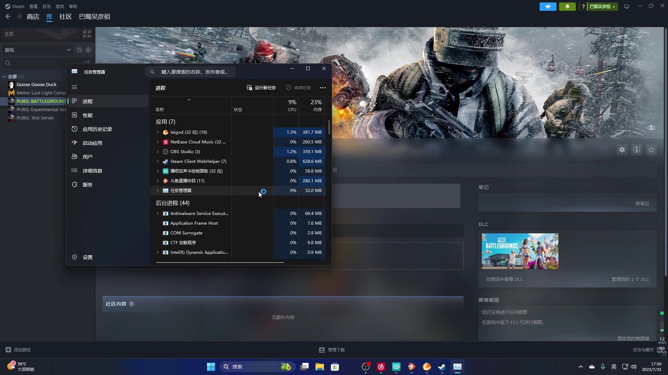This screenshot has width=668, height=375.
Task: Select CTF 加载程序 process row
Action: click(238, 243)
